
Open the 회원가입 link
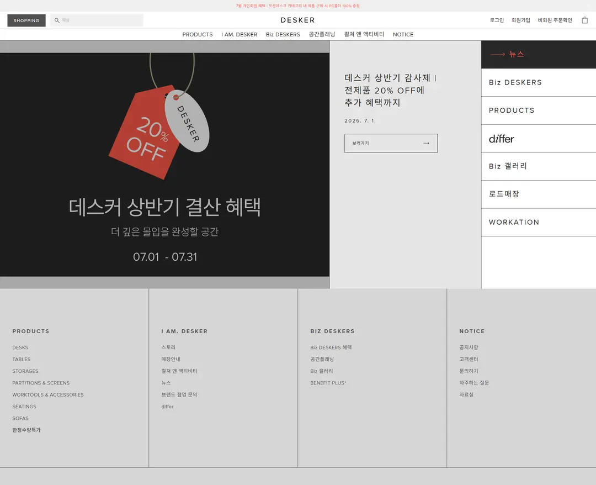pos(521,20)
